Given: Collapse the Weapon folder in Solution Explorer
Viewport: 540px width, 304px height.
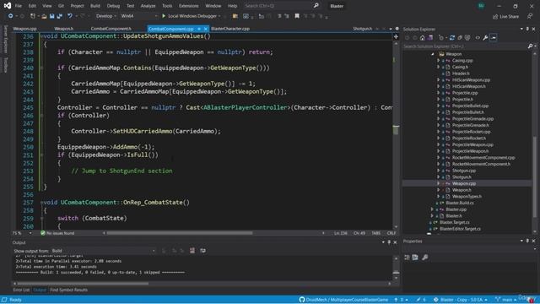Looking at the screenshot, I should pyautogui.click(x=433, y=54).
